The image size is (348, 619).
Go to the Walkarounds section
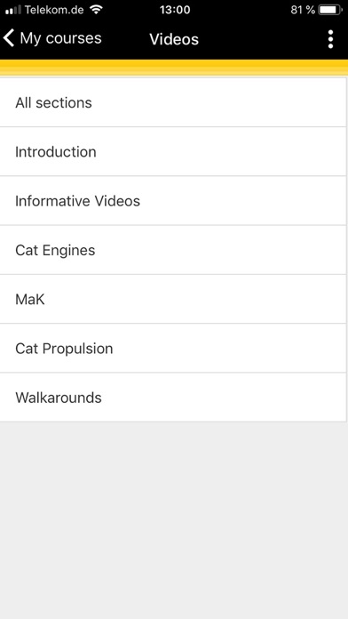[x=173, y=398]
